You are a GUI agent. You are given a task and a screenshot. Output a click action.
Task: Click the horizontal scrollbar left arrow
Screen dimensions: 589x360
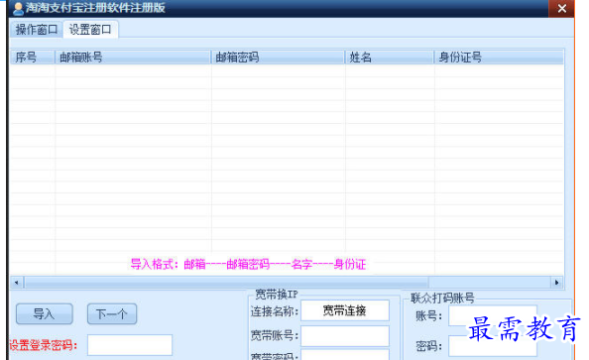tap(17, 283)
